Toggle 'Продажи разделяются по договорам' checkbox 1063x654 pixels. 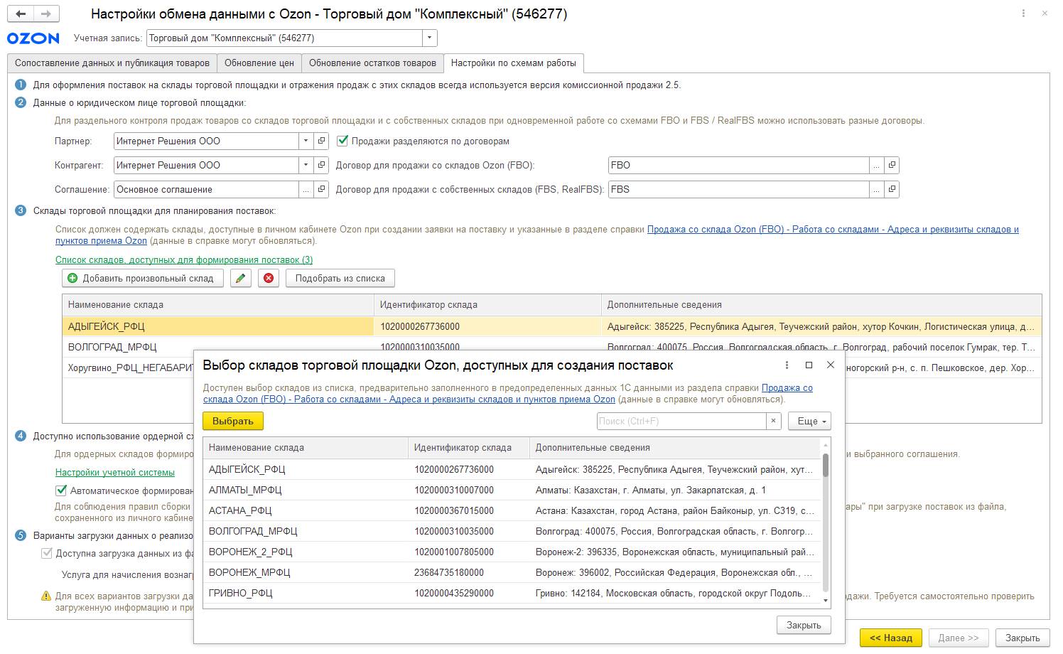tap(342, 141)
